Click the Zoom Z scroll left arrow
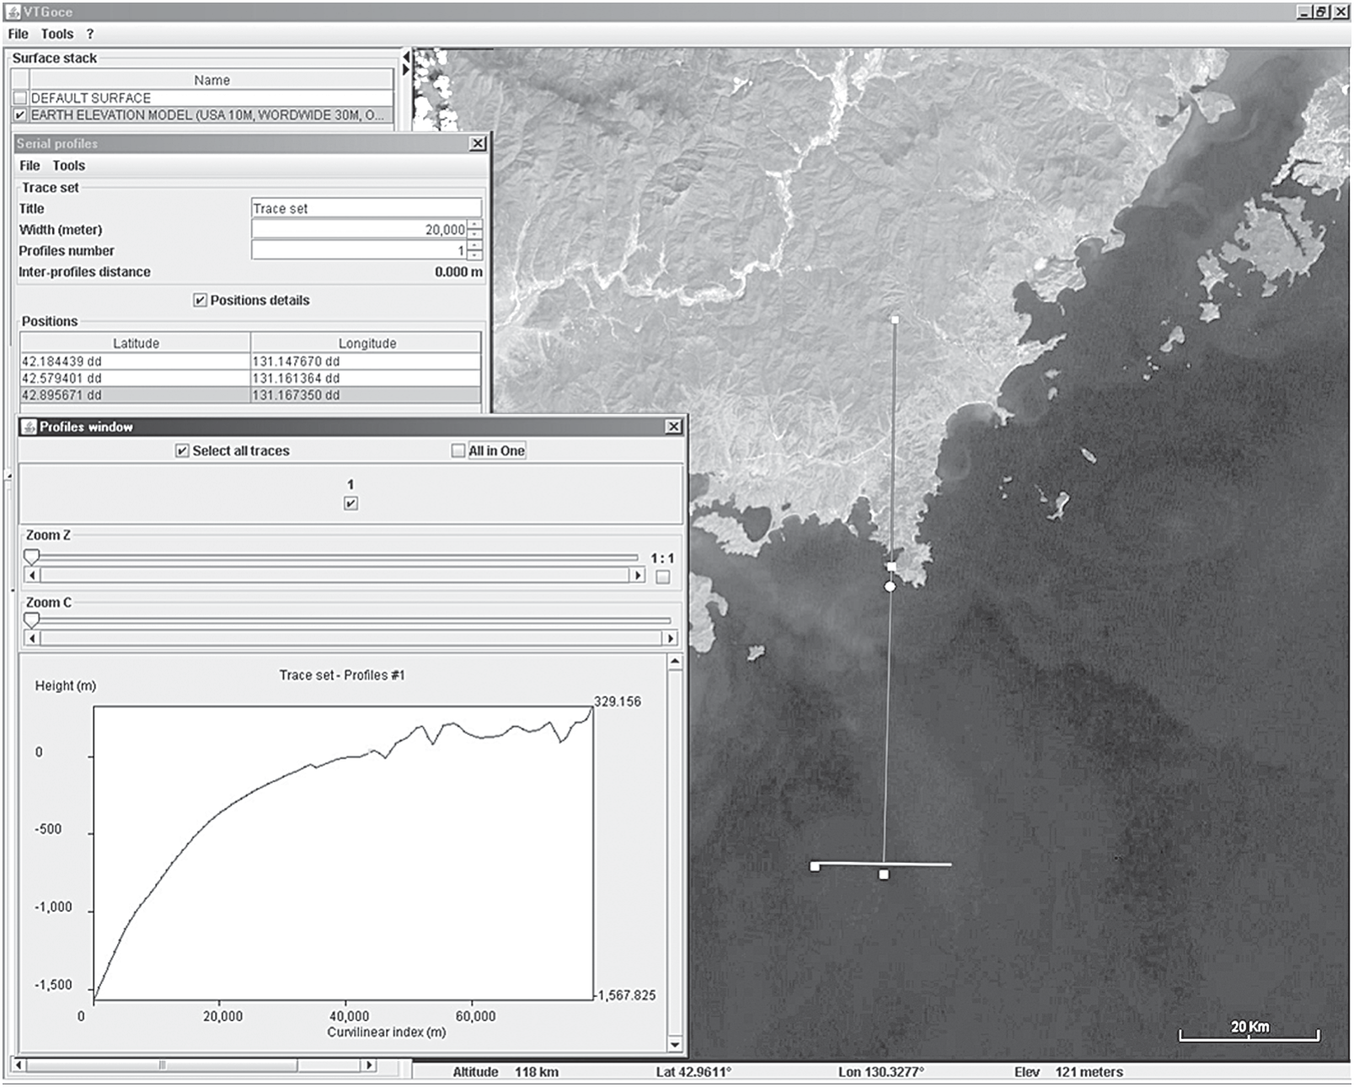The width and height of the screenshot is (1354, 1087). tap(32, 575)
